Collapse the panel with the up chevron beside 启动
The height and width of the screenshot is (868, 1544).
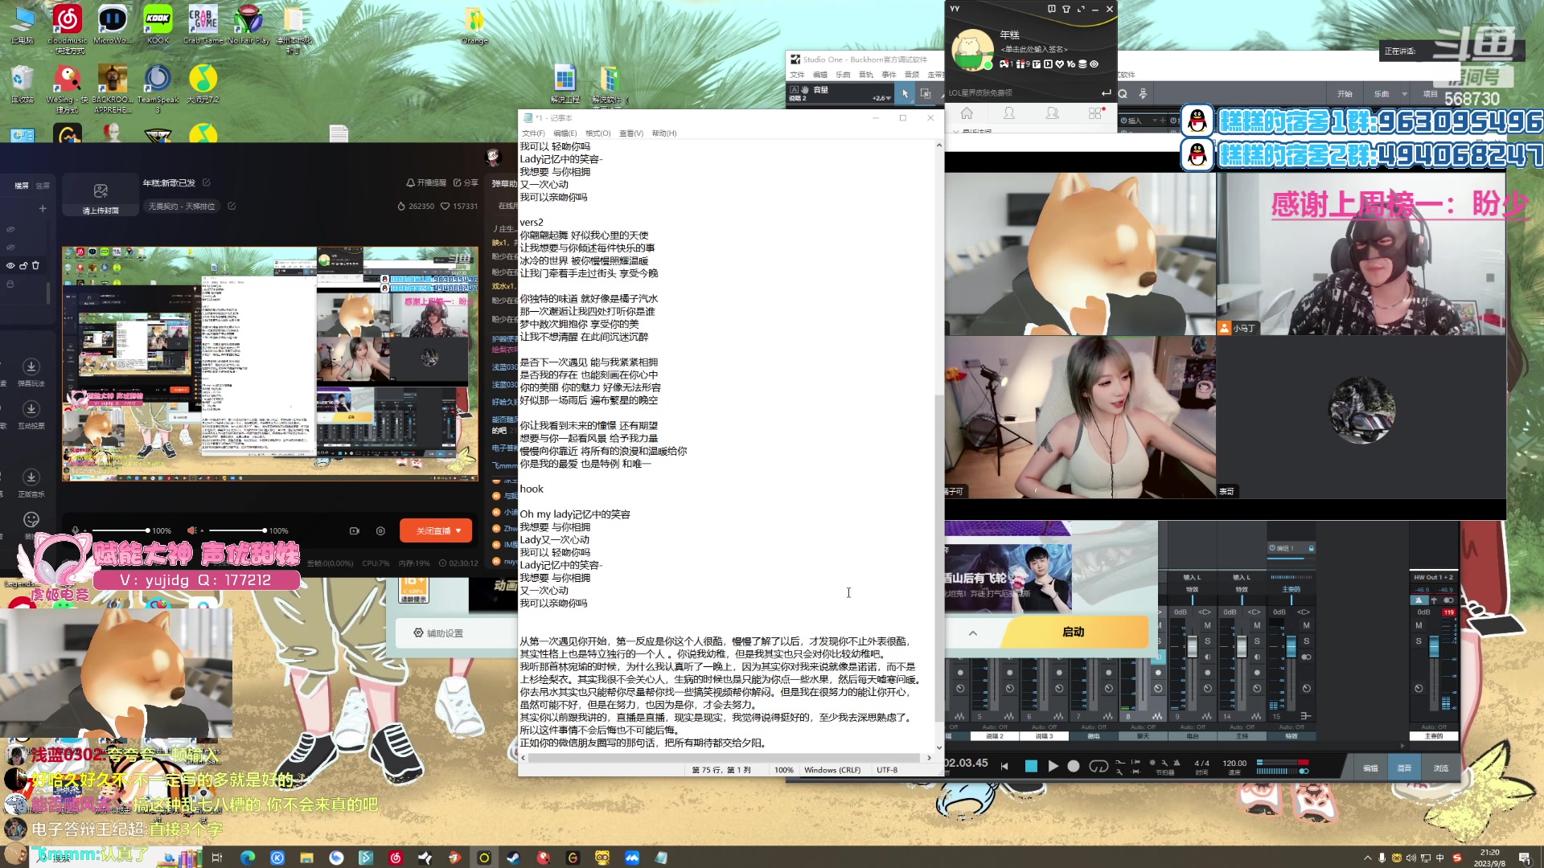tap(973, 633)
